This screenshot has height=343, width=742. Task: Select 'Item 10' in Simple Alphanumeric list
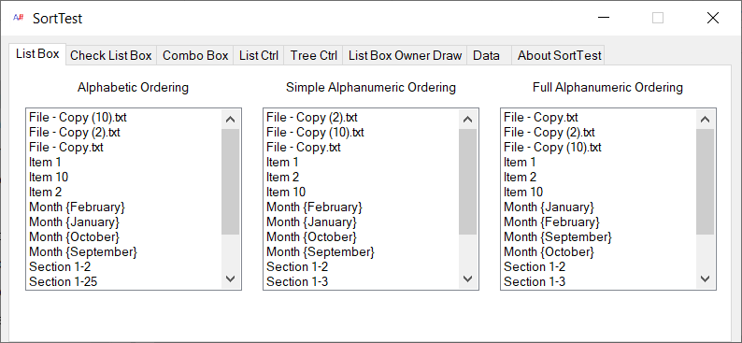[x=362, y=193]
